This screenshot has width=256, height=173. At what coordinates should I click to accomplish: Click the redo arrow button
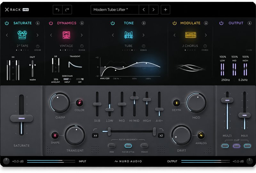pyautogui.click(x=67, y=10)
